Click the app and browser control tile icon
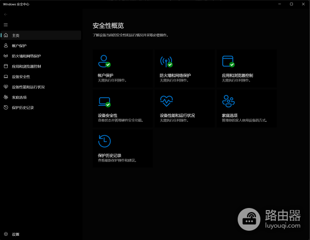310x240 pixels. point(228,61)
